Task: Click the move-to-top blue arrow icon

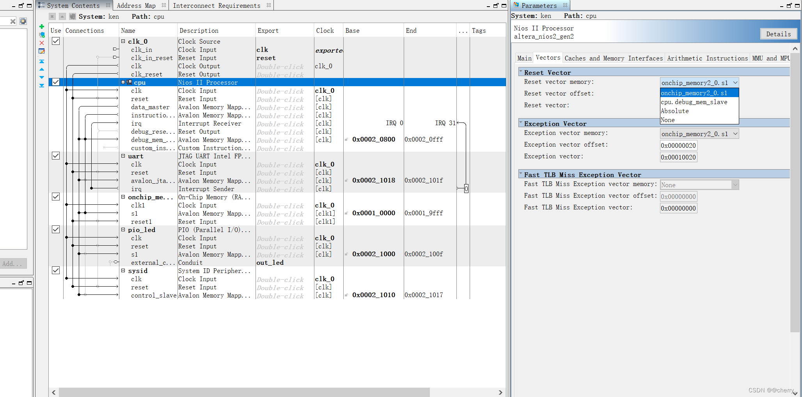Action: pos(42,61)
